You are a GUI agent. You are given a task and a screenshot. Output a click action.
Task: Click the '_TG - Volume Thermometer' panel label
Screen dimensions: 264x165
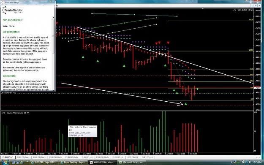click(15, 113)
